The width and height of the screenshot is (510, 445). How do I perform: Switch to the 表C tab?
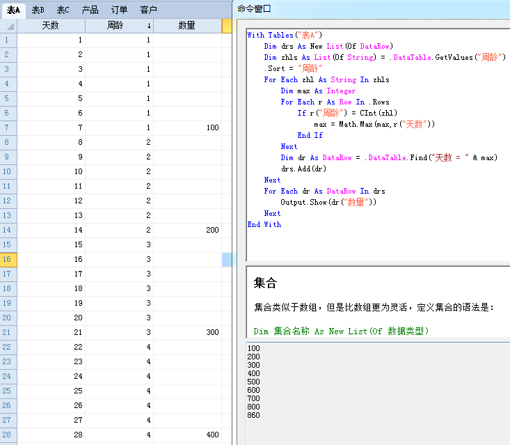63,10
